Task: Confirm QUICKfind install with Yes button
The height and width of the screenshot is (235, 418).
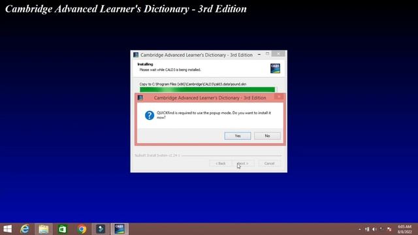Action: (238, 136)
